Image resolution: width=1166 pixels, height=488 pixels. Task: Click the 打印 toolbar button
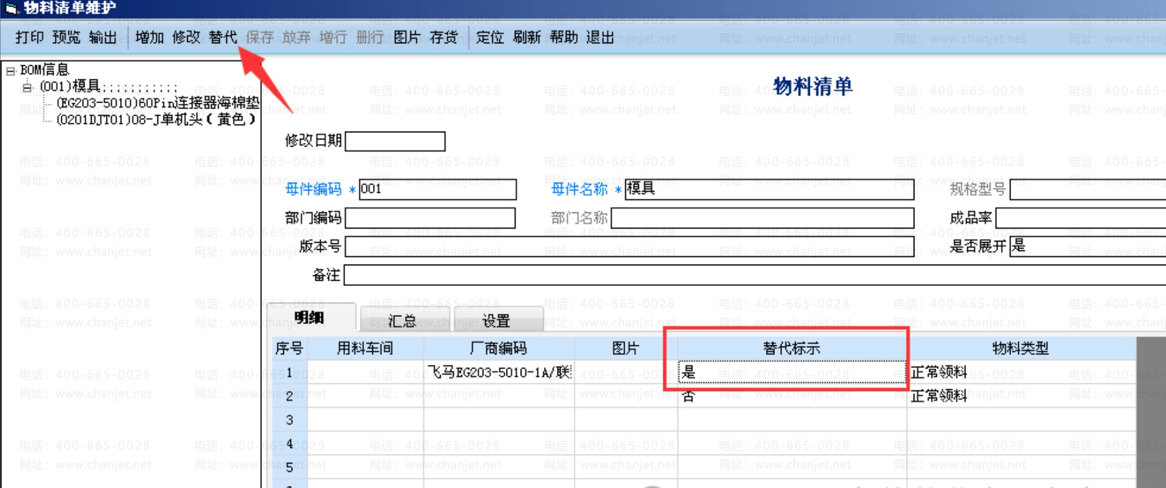[x=29, y=37]
